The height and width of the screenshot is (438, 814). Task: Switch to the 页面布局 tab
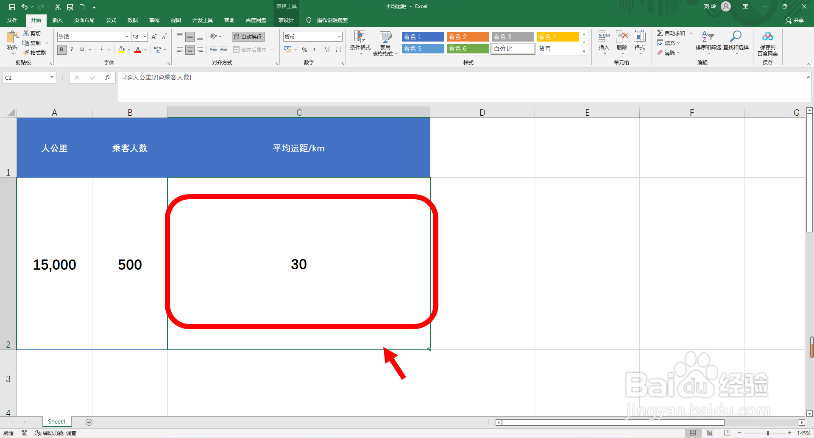pos(84,20)
